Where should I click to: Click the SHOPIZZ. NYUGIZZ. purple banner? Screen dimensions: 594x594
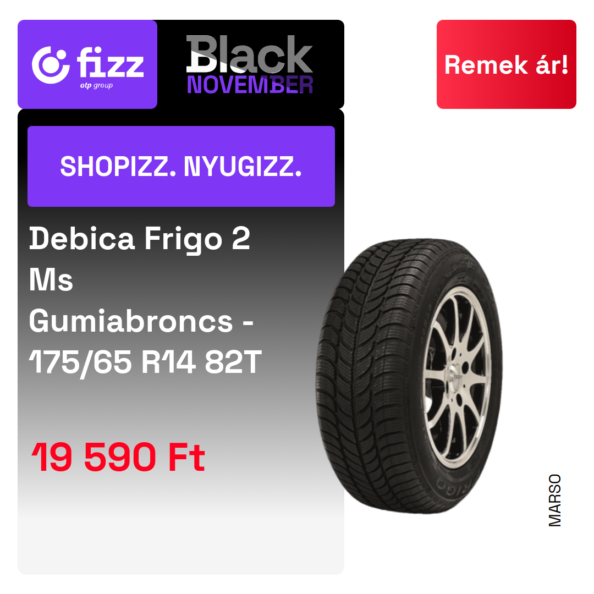pyautogui.click(x=181, y=166)
